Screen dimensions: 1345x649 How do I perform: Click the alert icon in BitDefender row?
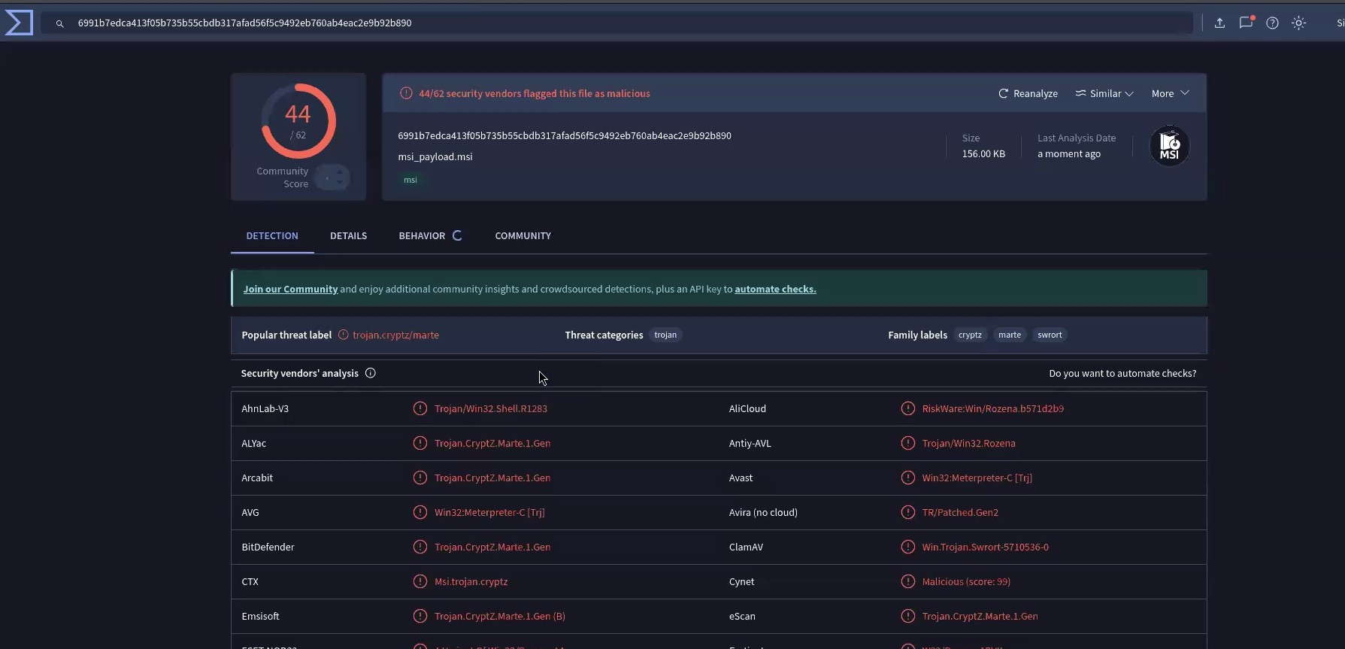[420, 547]
